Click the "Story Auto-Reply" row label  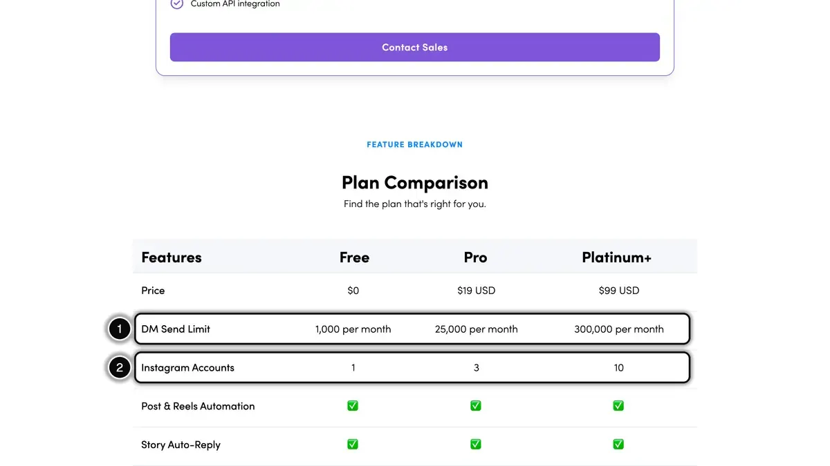tap(181, 445)
